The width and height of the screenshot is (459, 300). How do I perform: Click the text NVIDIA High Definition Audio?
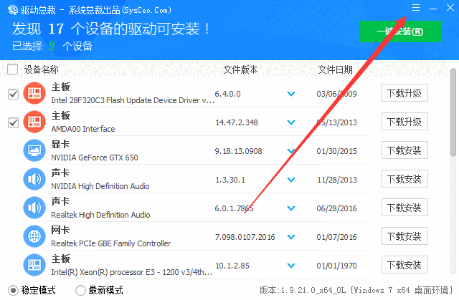tap(100, 186)
